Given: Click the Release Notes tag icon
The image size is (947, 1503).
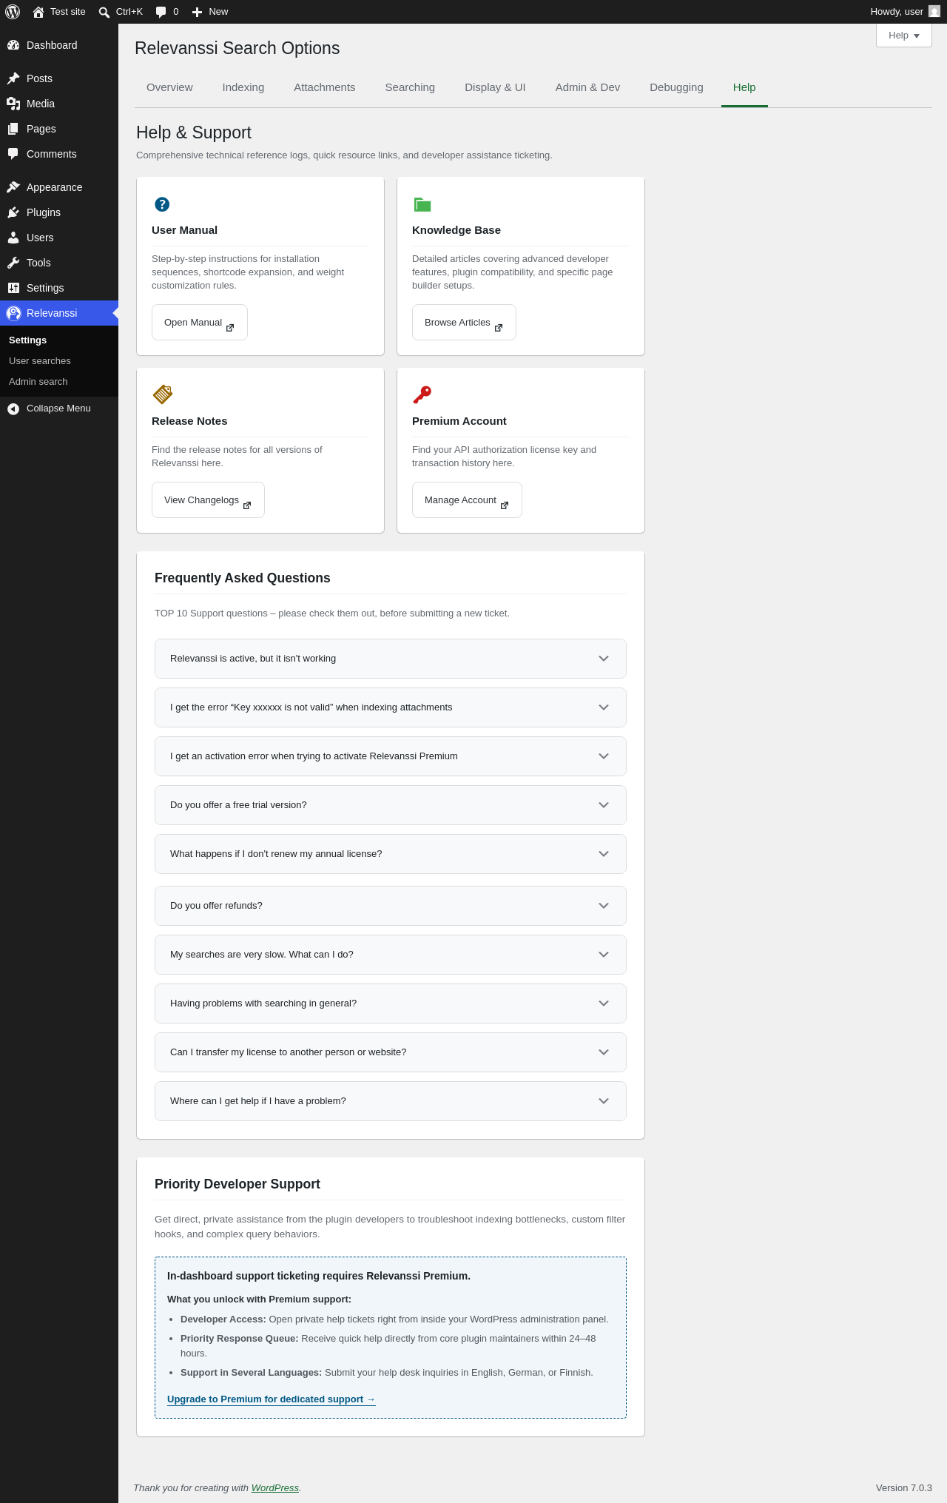Looking at the screenshot, I should pos(162,394).
